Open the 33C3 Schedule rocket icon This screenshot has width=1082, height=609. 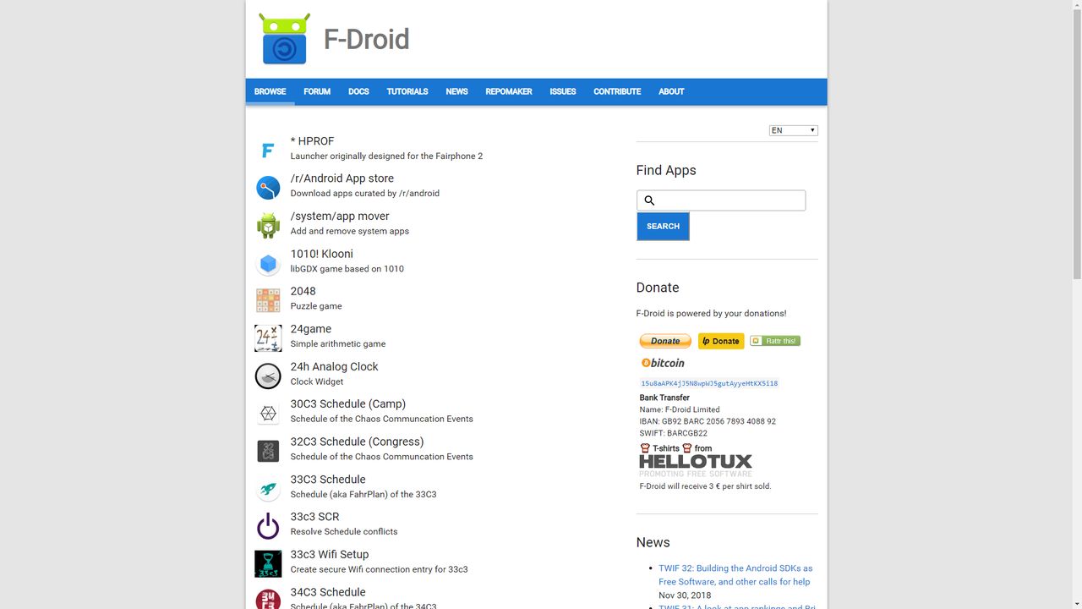coord(268,489)
